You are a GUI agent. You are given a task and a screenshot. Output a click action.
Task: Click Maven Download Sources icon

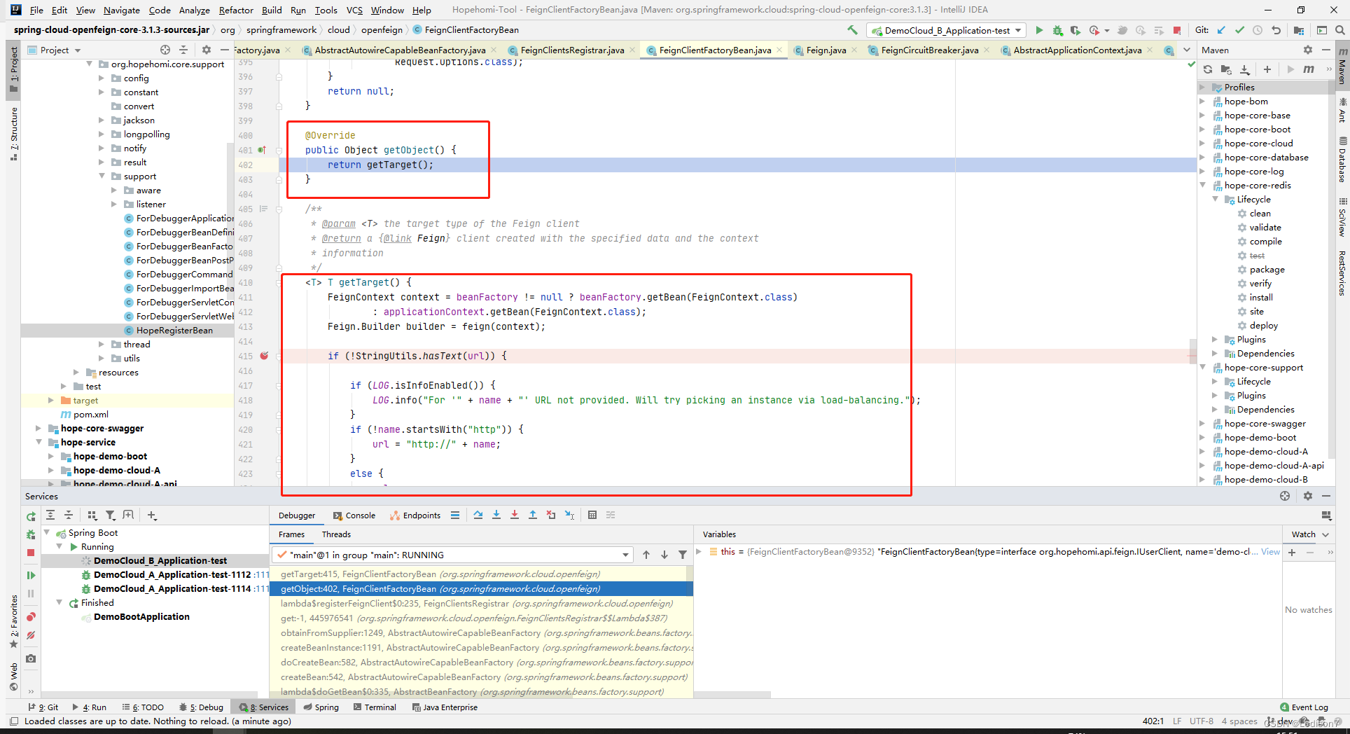1244,69
